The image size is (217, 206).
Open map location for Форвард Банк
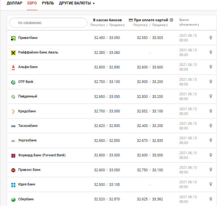pyautogui.click(x=211, y=155)
